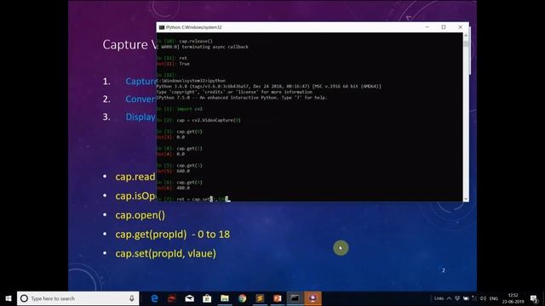Click the Out[5] value 640.0
Screen dimensions: 545x306
point(183,171)
